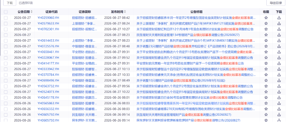Open security code link YH0658461.YH
286x122 pixels.
coord(48,52)
